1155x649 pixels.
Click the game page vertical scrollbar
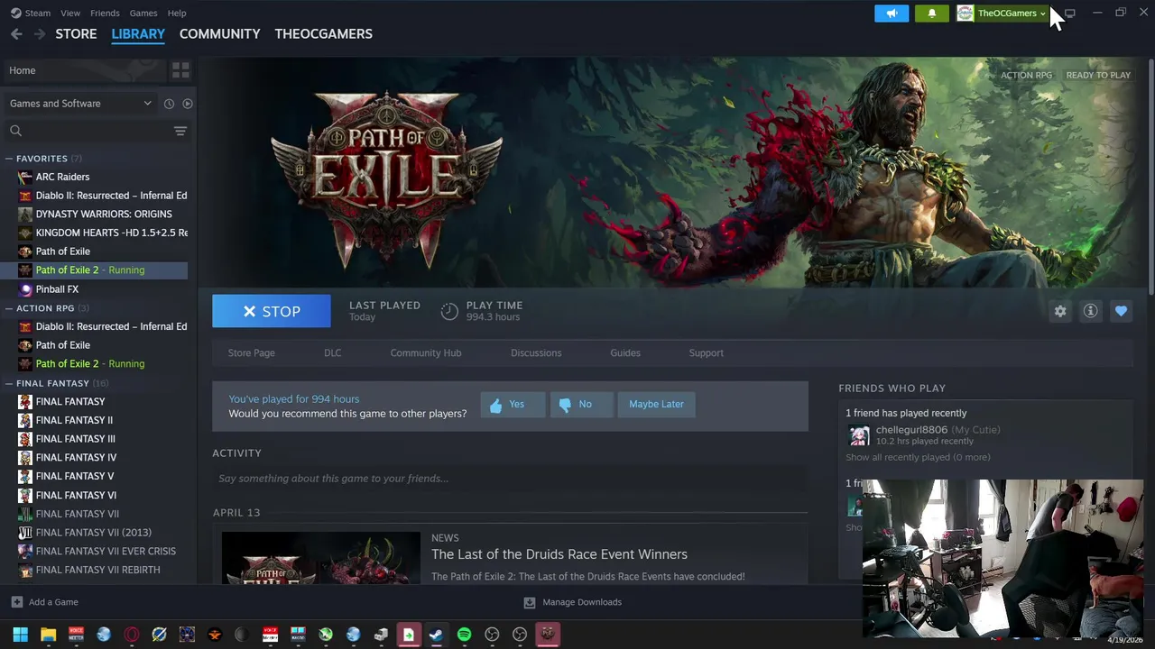pos(1150,176)
